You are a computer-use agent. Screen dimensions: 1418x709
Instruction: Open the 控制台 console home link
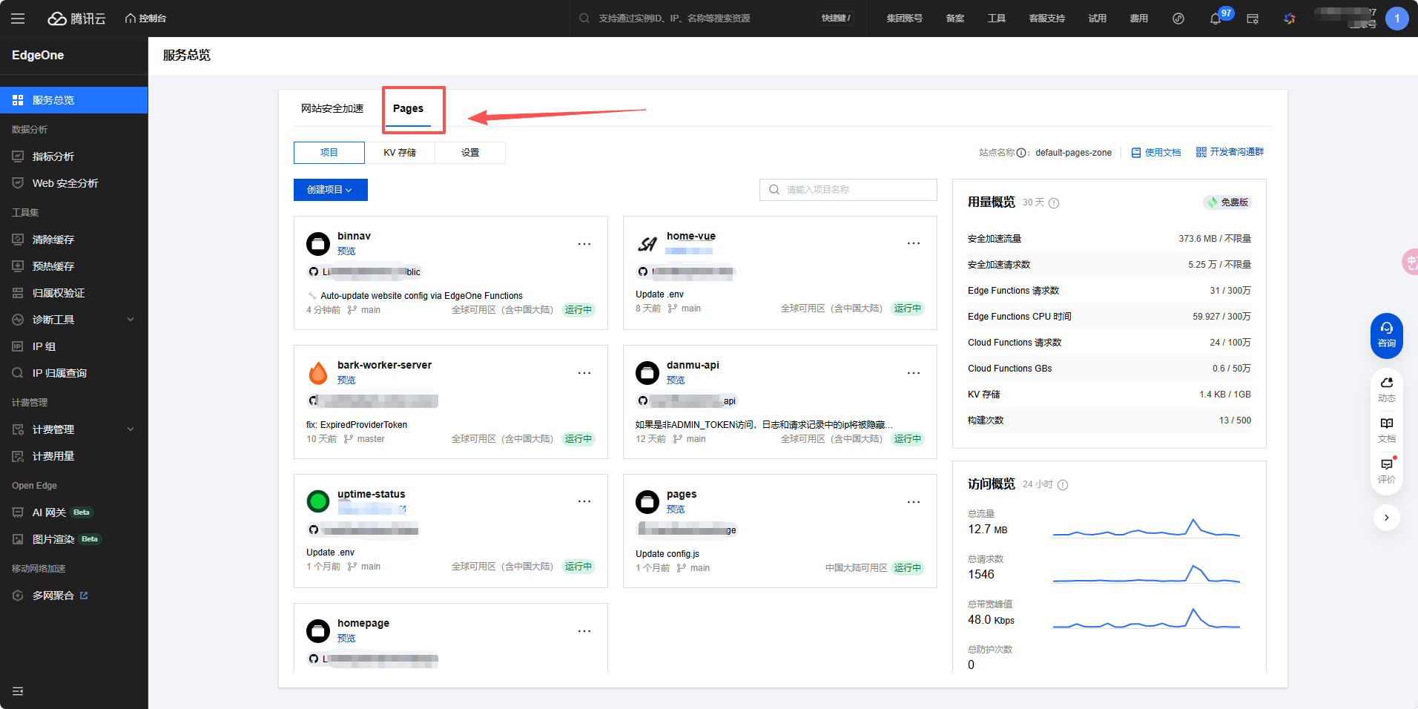coord(145,19)
